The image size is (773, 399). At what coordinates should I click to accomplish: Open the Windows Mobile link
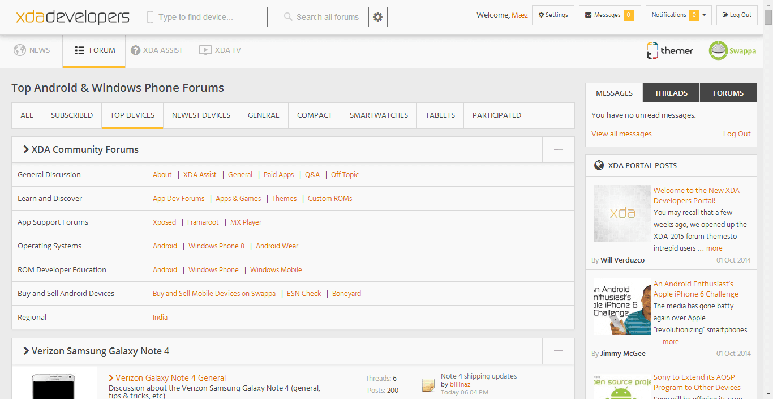(276, 270)
